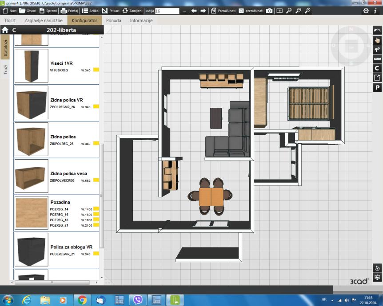Click yellow swatch next to VISUSKREG
Screen dimensions: 383x306
[x=96, y=70]
